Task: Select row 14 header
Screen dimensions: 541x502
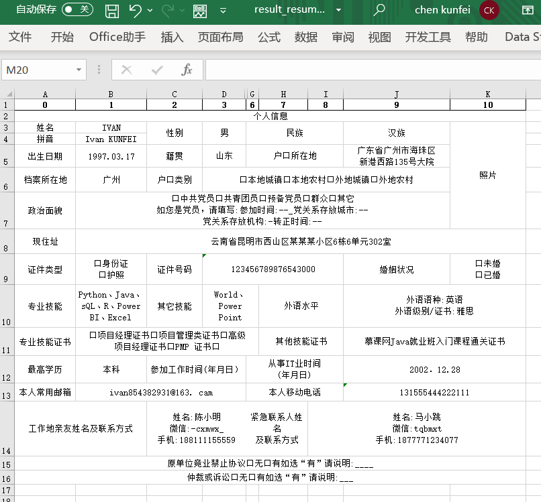Action: point(7,429)
